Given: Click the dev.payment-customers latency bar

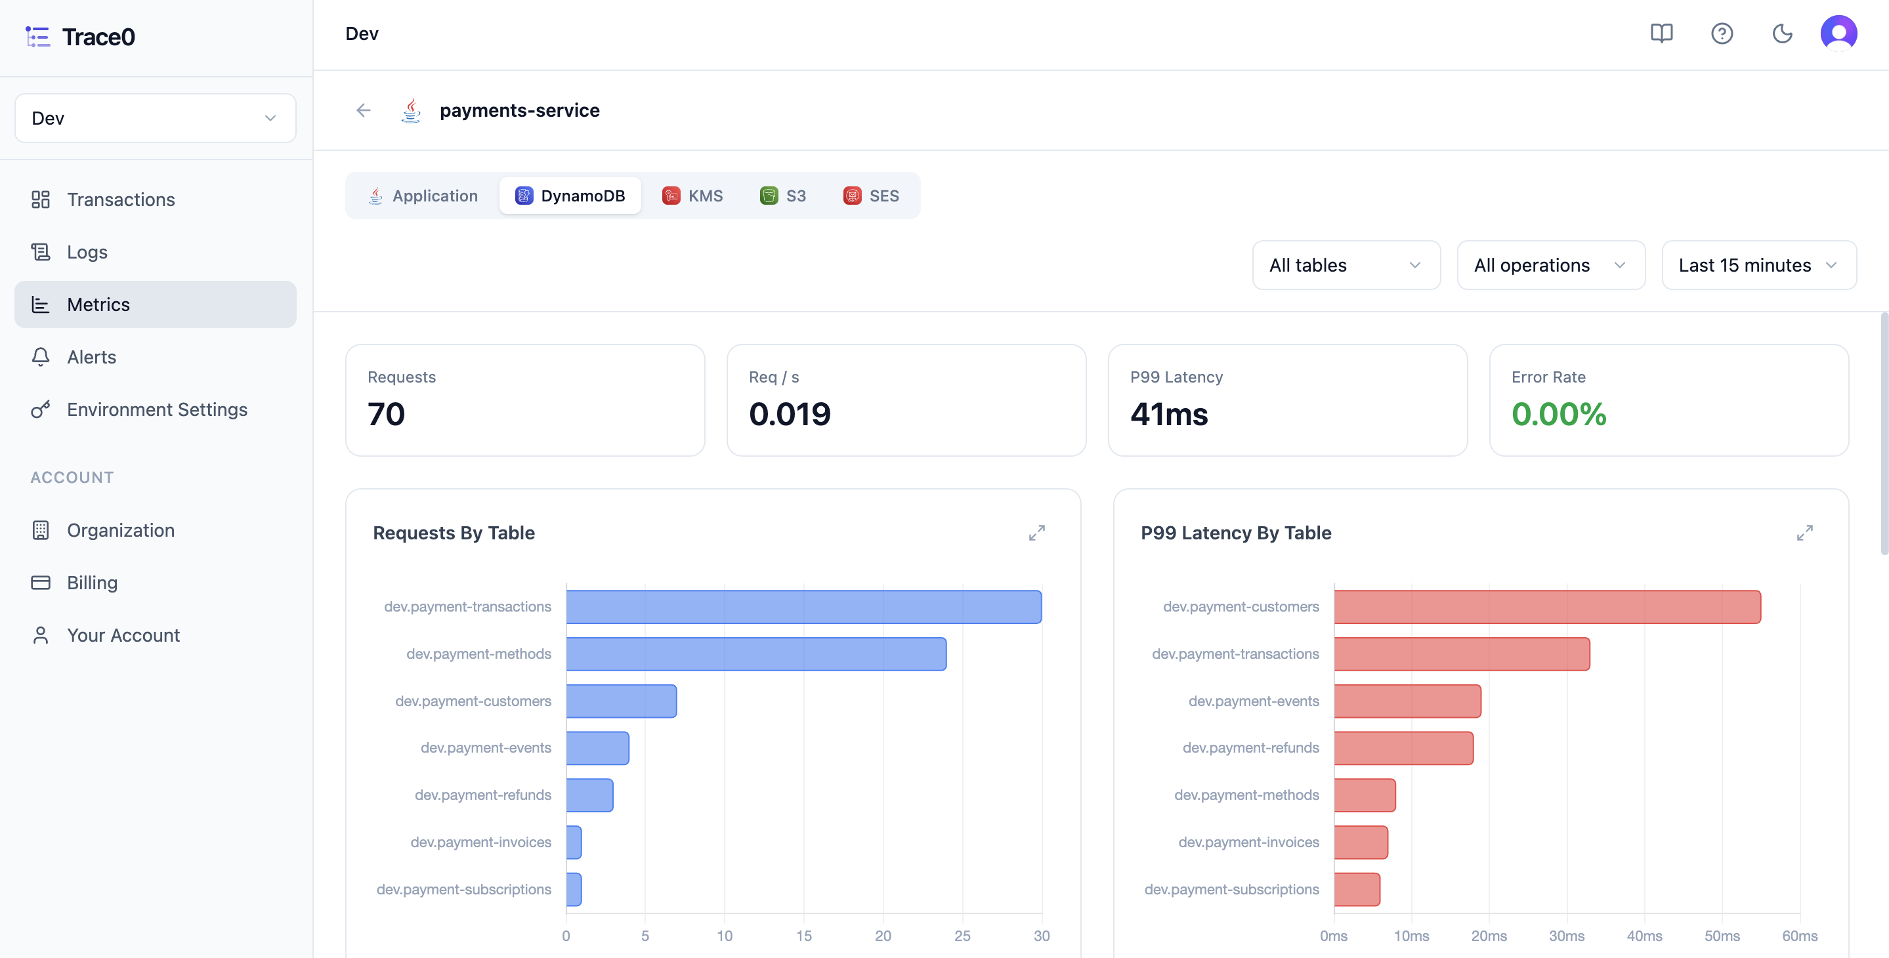Looking at the screenshot, I should pos(1547,607).
